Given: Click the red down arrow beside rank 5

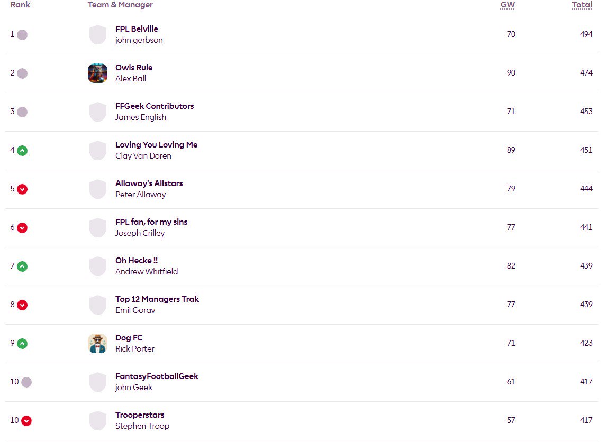Looking at the screenshot, I should (x=22, y=189).
